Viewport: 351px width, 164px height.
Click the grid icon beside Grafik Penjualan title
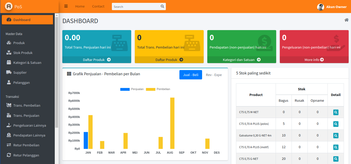(x=69, y=74)
